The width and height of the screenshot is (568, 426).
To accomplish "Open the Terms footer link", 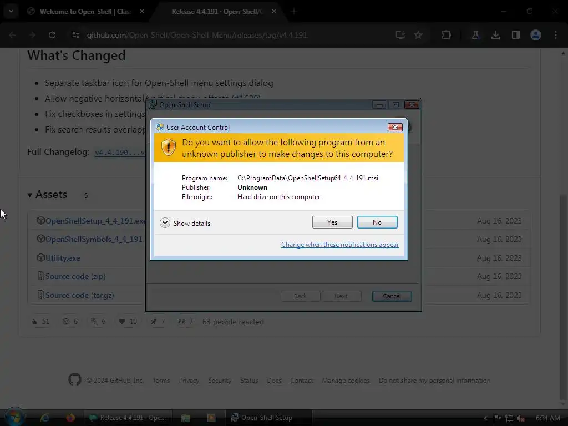I will [161, 381].
